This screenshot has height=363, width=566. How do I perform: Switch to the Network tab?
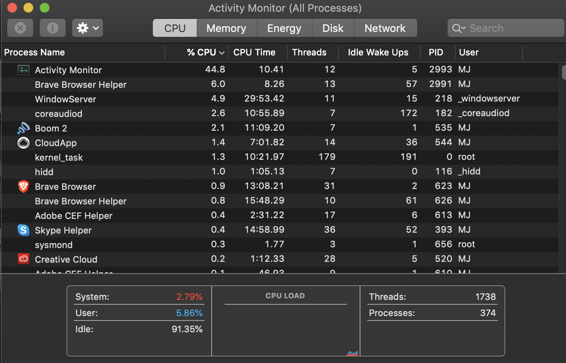385,28
